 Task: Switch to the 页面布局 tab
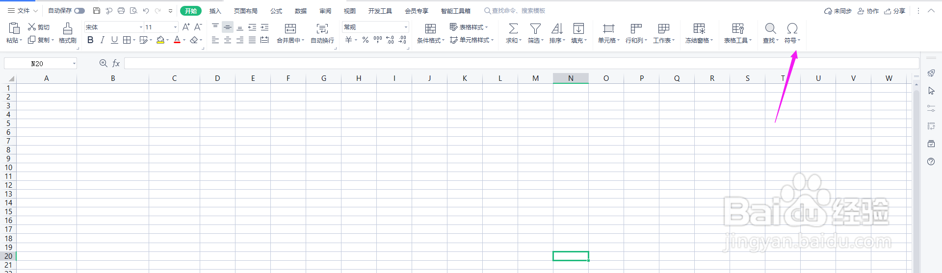point(245,11)
